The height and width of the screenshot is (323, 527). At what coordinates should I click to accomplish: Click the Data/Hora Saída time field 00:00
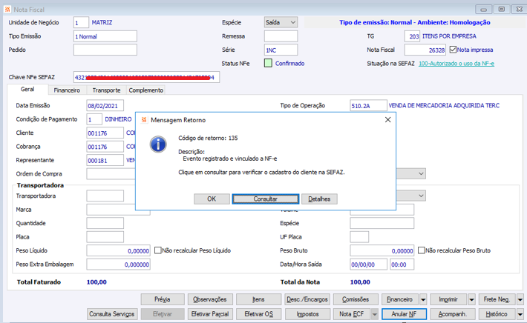coord(402,264)
